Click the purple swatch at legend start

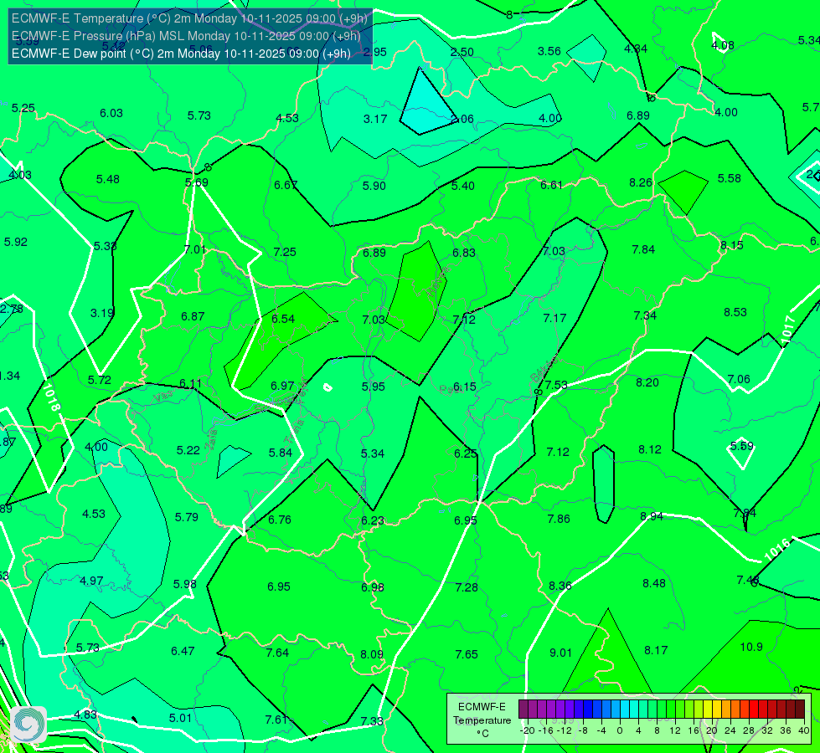[x=523, y=709]
